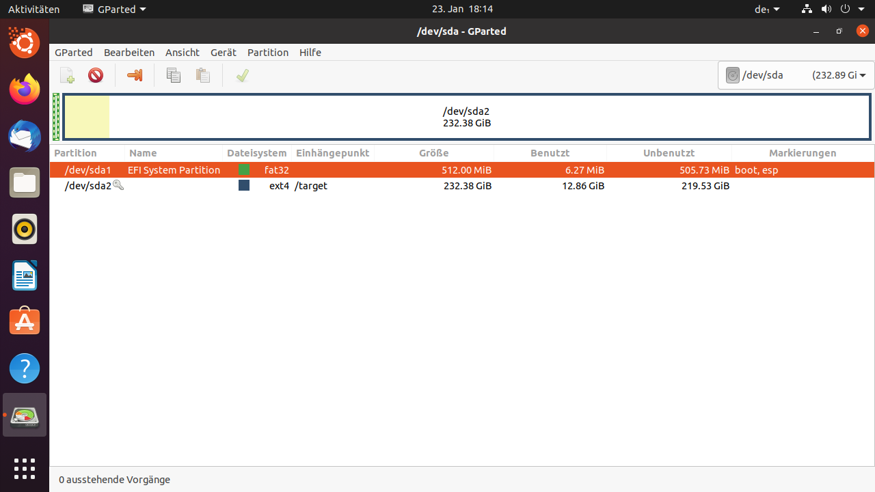Viewport: 875px width, 492px height.
Task: Open the Gerät menu
Action: click(x=224, y=53)
